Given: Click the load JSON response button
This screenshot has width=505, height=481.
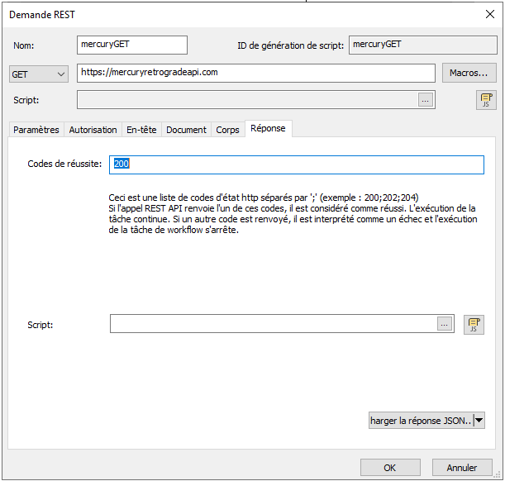Looking at the screenshot, I should [x=421, y=421].
